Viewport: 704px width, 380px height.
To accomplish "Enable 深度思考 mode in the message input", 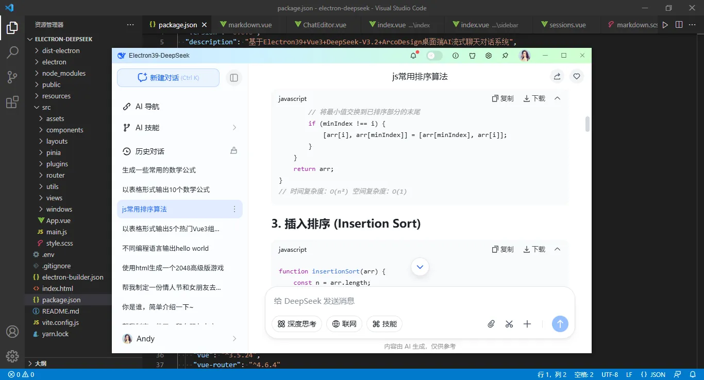I will (297, 324).
